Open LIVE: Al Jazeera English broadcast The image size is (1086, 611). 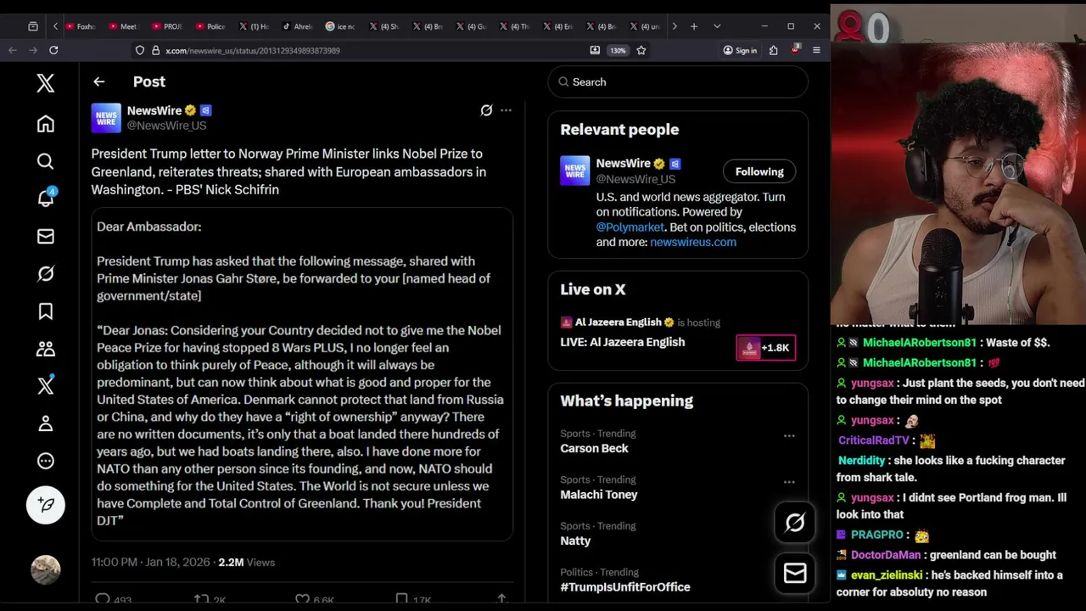[622, 342]
